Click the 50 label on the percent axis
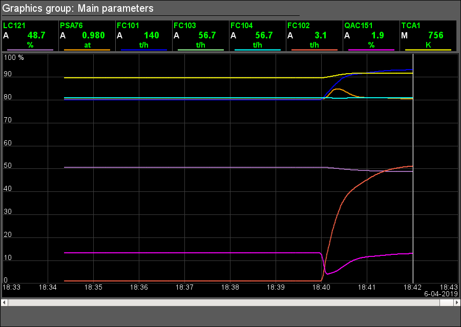This screenshot has height=327, width=461. click(x=8, y=166)
